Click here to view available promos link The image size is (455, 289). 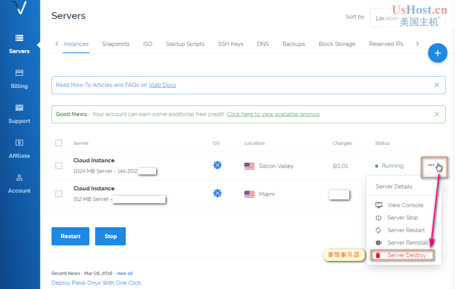pos(273,114)
